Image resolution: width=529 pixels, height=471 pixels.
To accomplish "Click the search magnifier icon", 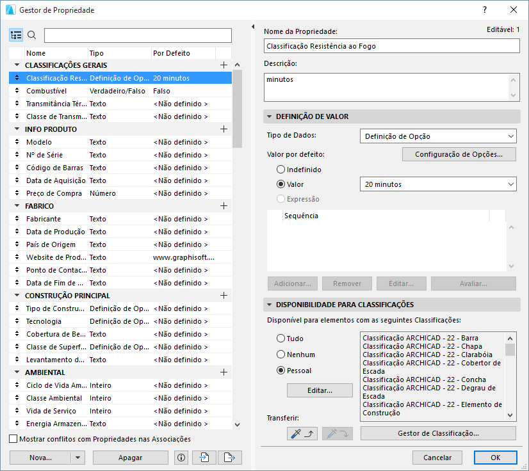I will click(x=32, y=35).
